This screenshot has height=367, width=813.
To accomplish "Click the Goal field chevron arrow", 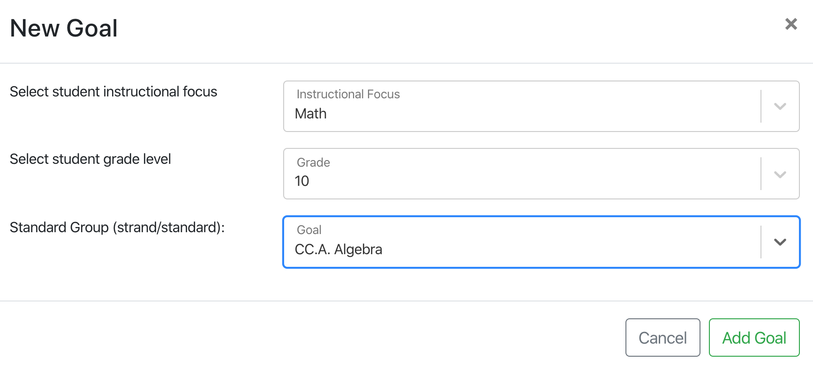I will pyautogui.click(x=780, y=242).
